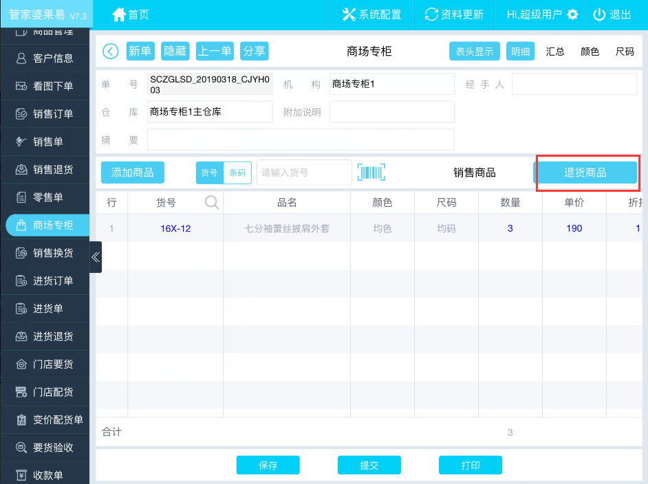The width and height of the screenshot is (648, 484).
Task: Select 条码 input mode toggle
Action: click(237, 173)
